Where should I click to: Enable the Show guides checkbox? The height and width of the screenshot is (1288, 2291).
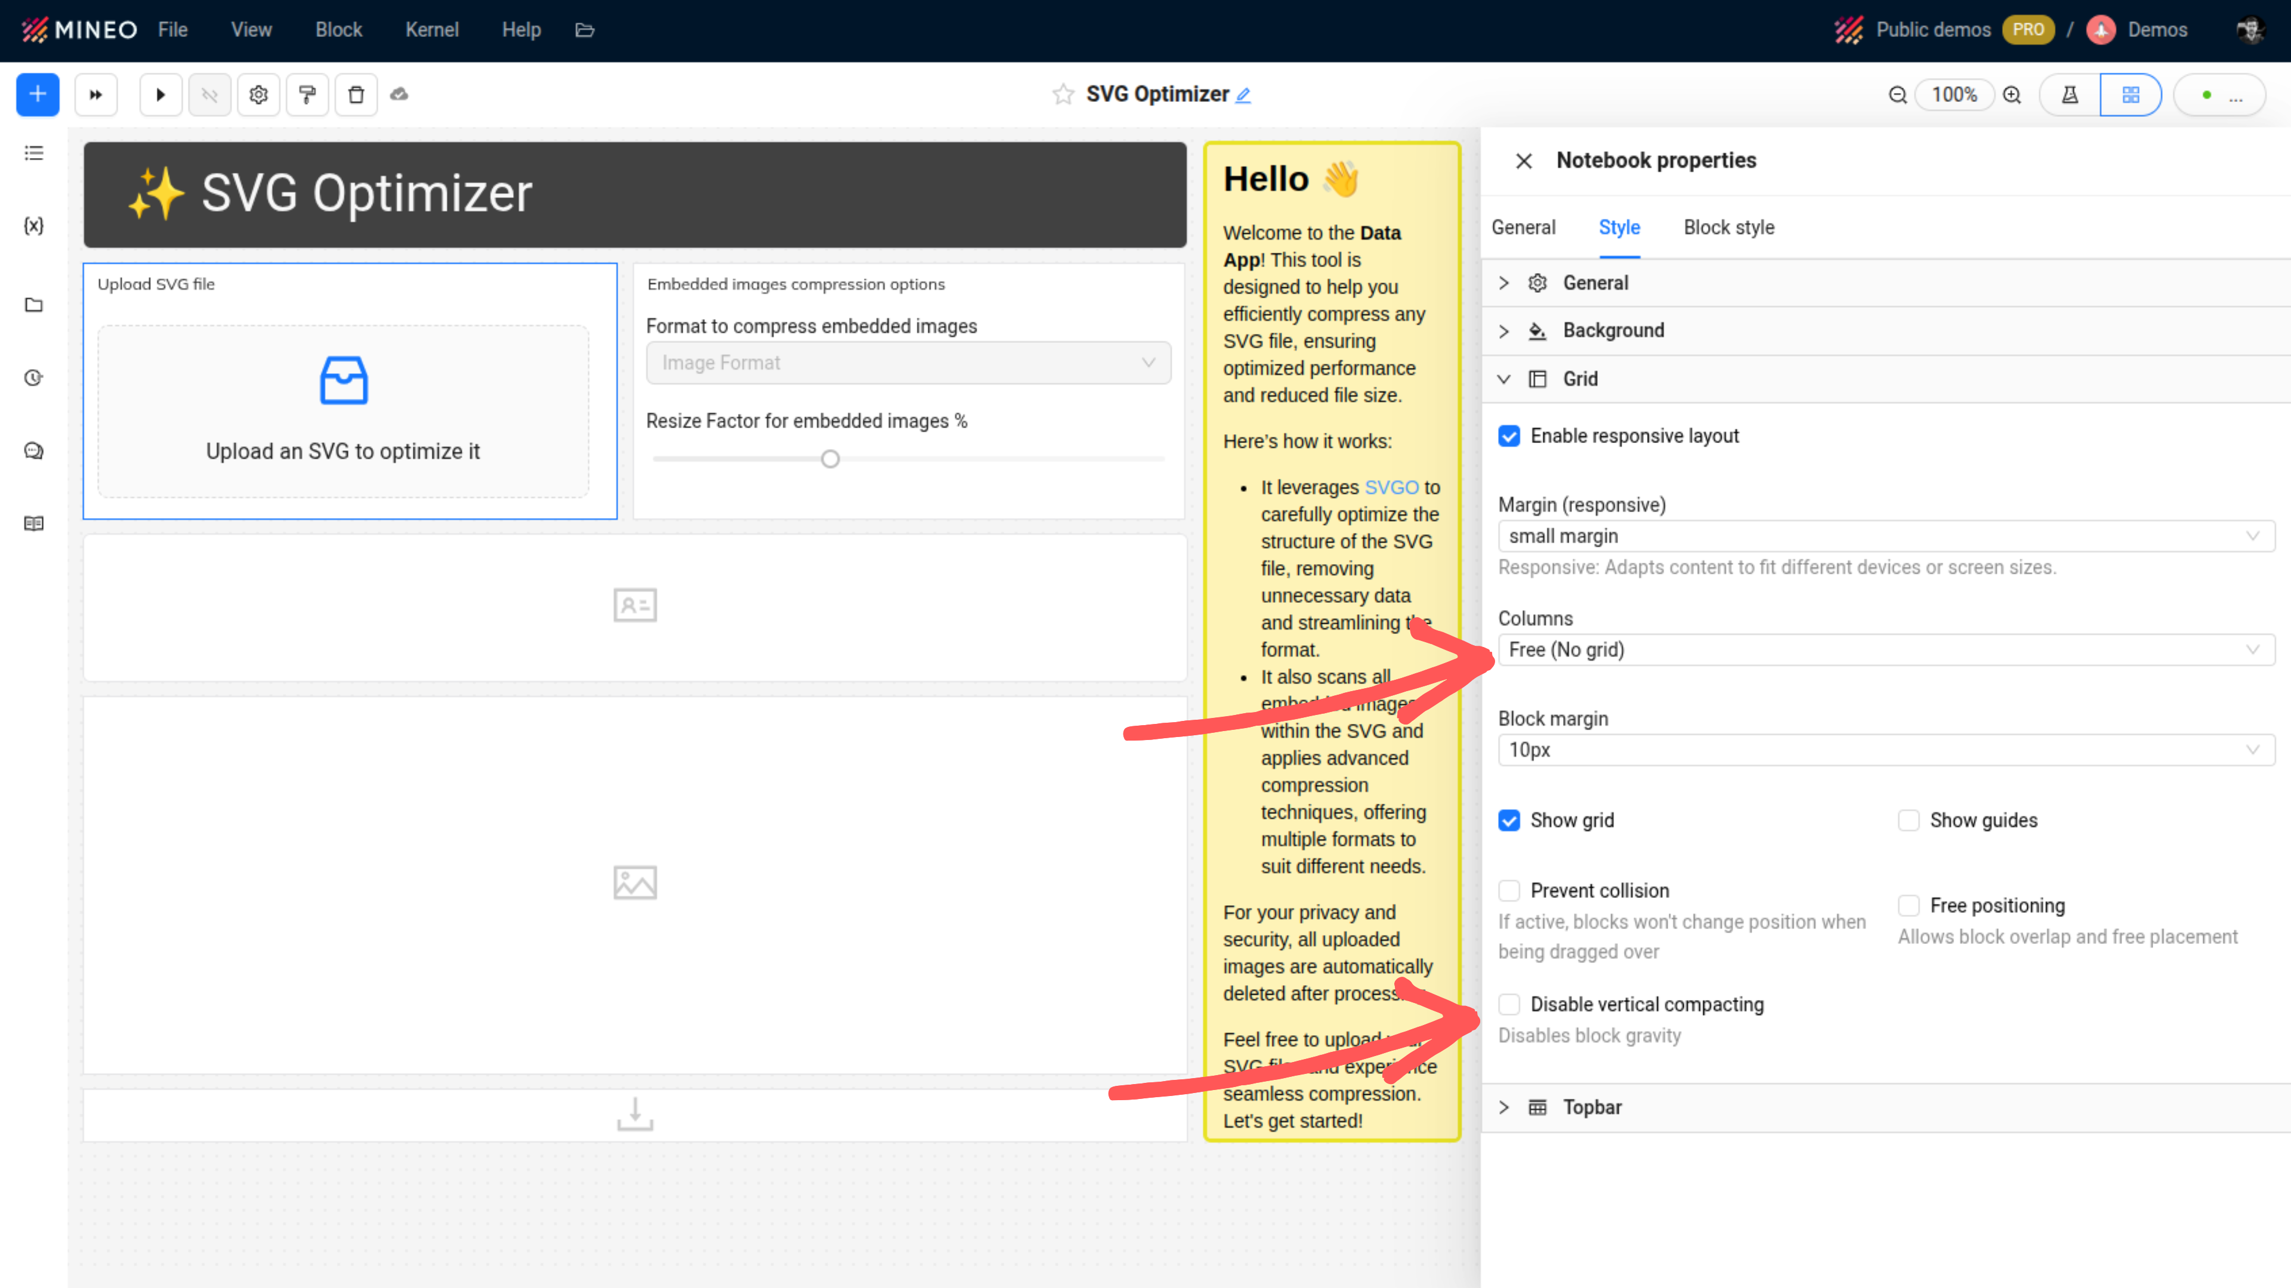pyautogui.click(x=1909, y=821)
